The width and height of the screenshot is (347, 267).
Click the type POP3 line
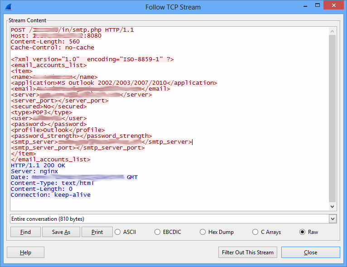[42, 112]
